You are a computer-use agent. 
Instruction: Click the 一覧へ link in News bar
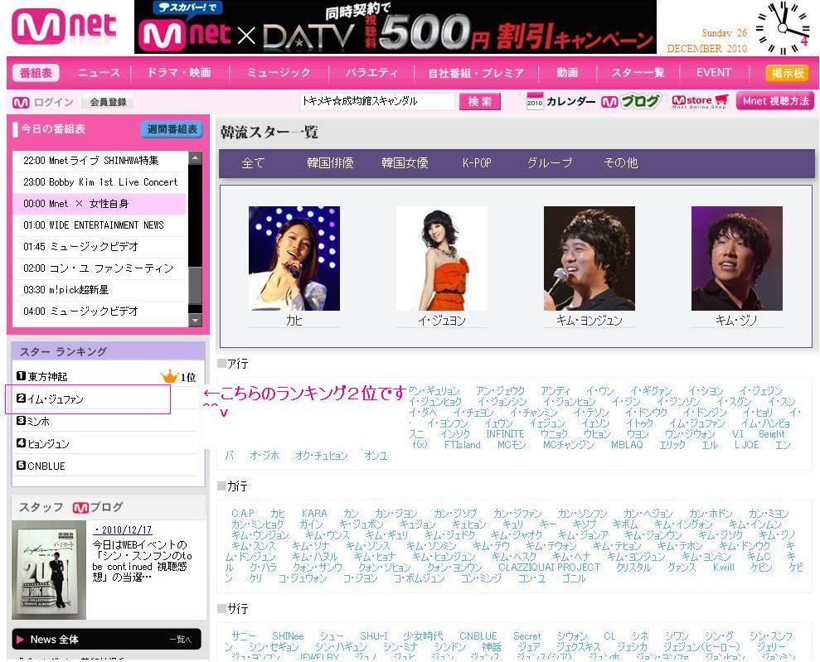(181, 640)
